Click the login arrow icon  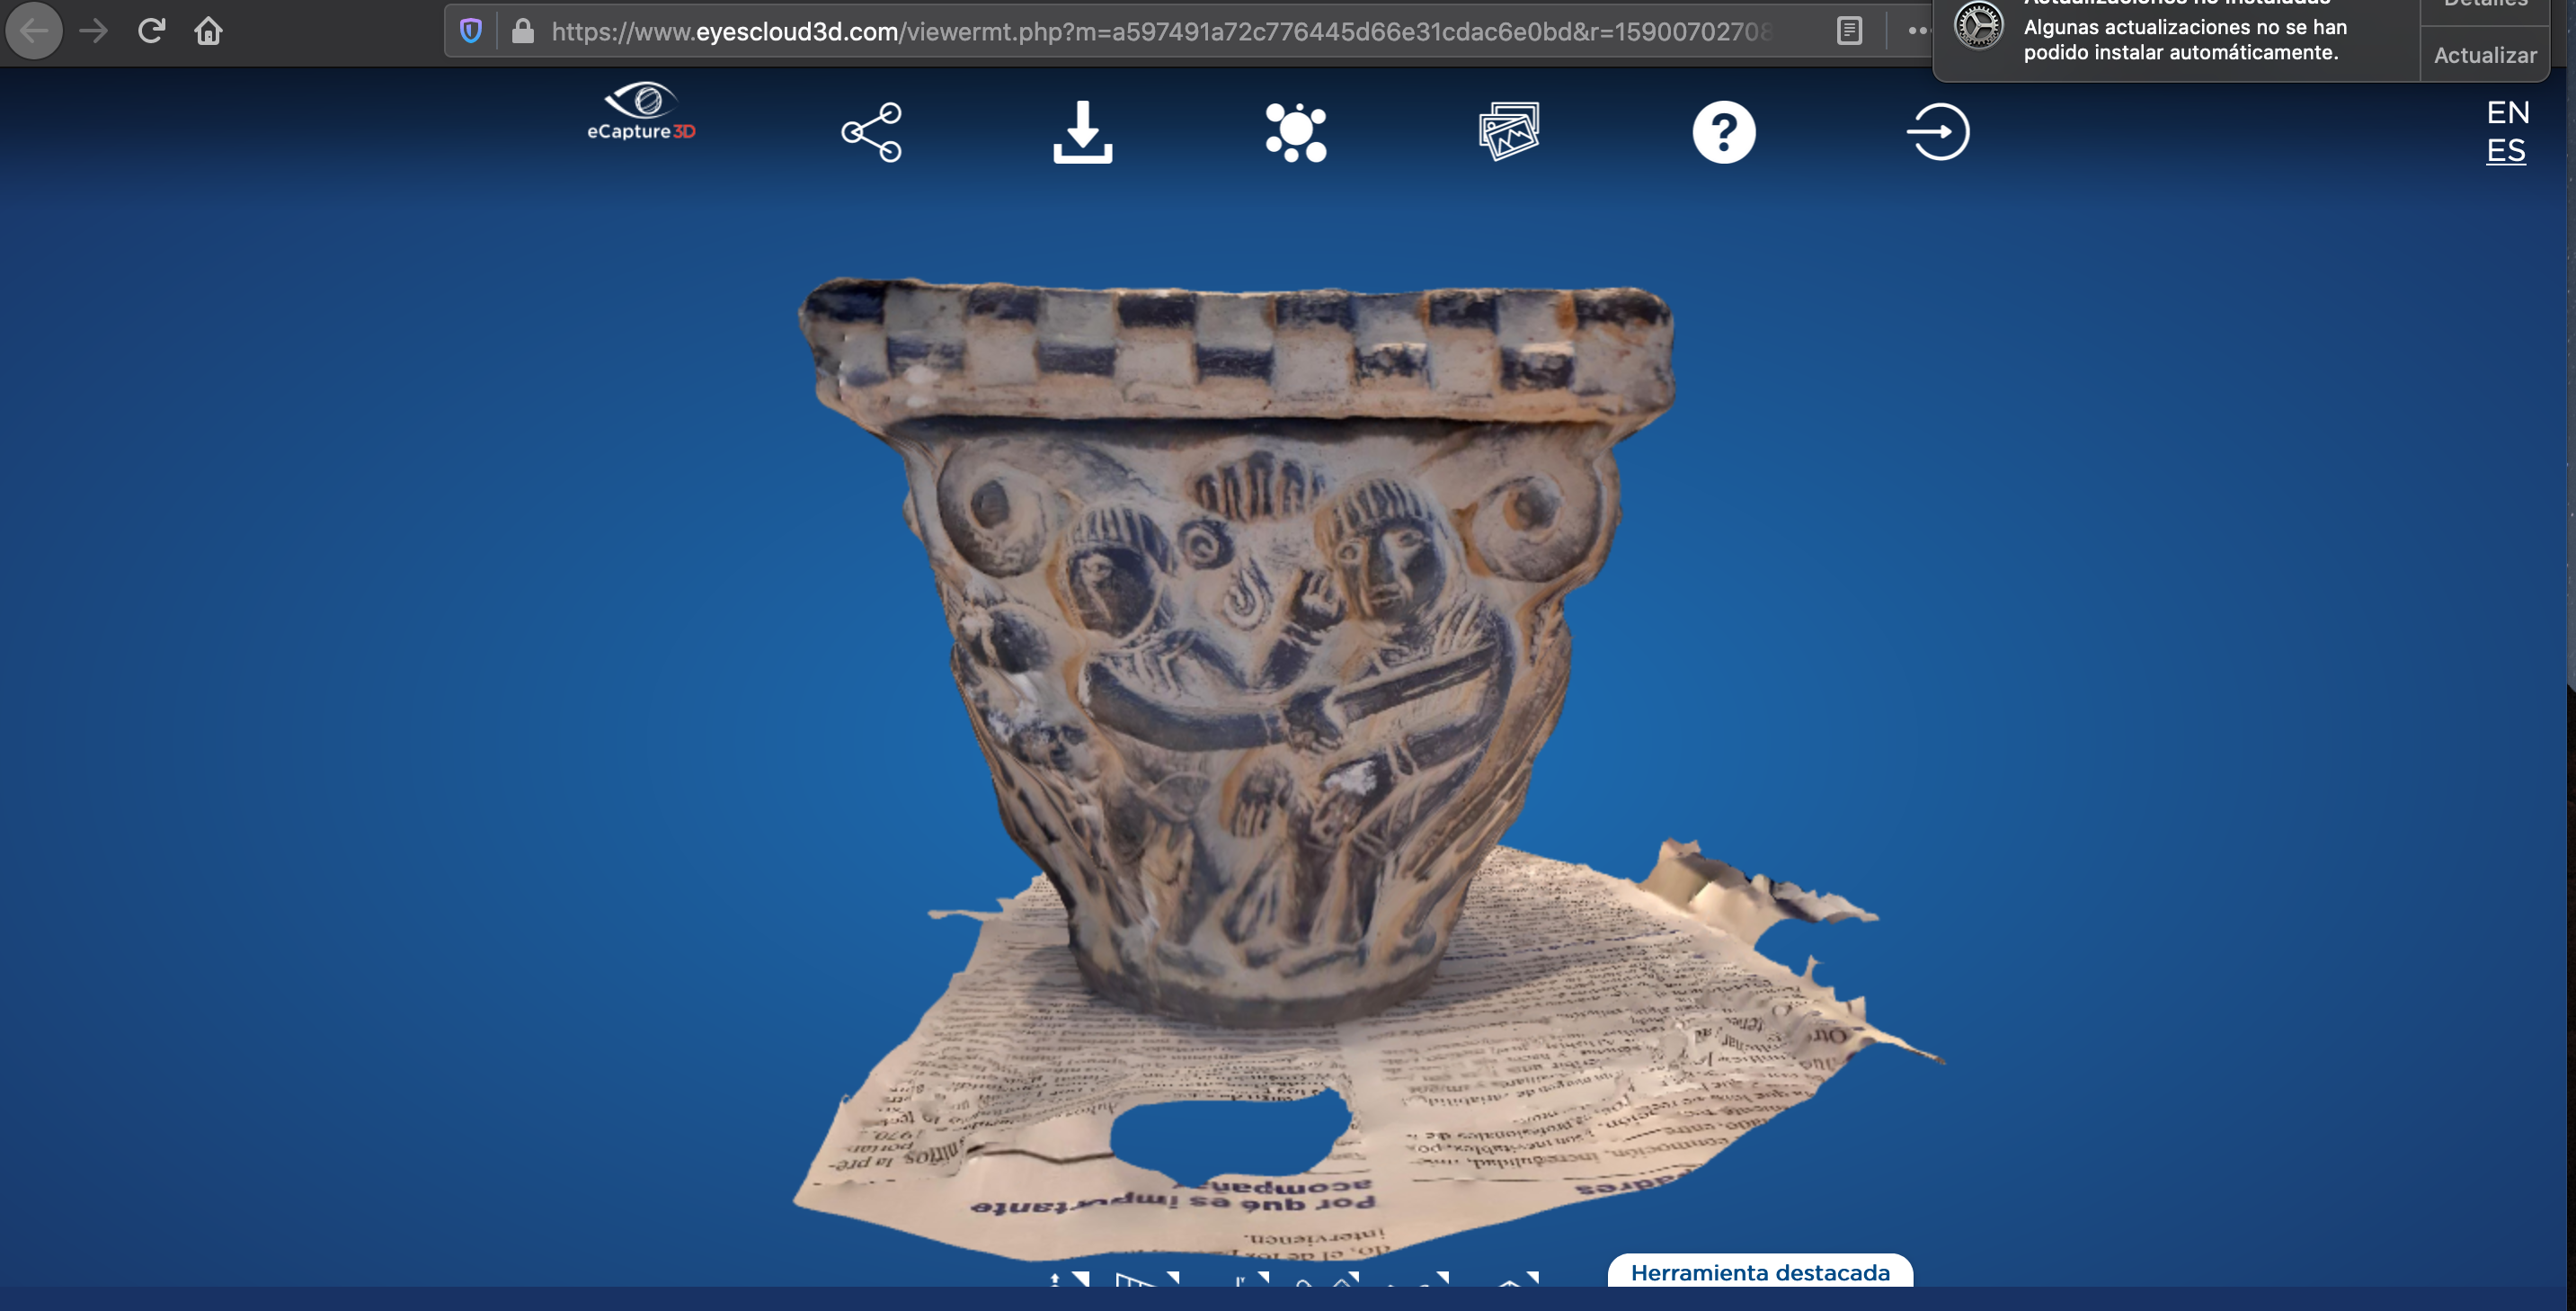click(x=1937, y=132)
